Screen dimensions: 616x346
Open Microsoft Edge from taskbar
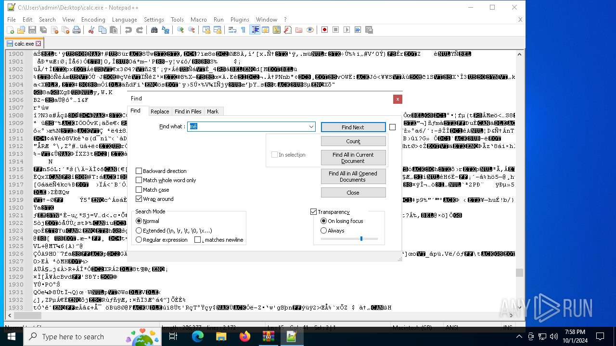(198, 336)
